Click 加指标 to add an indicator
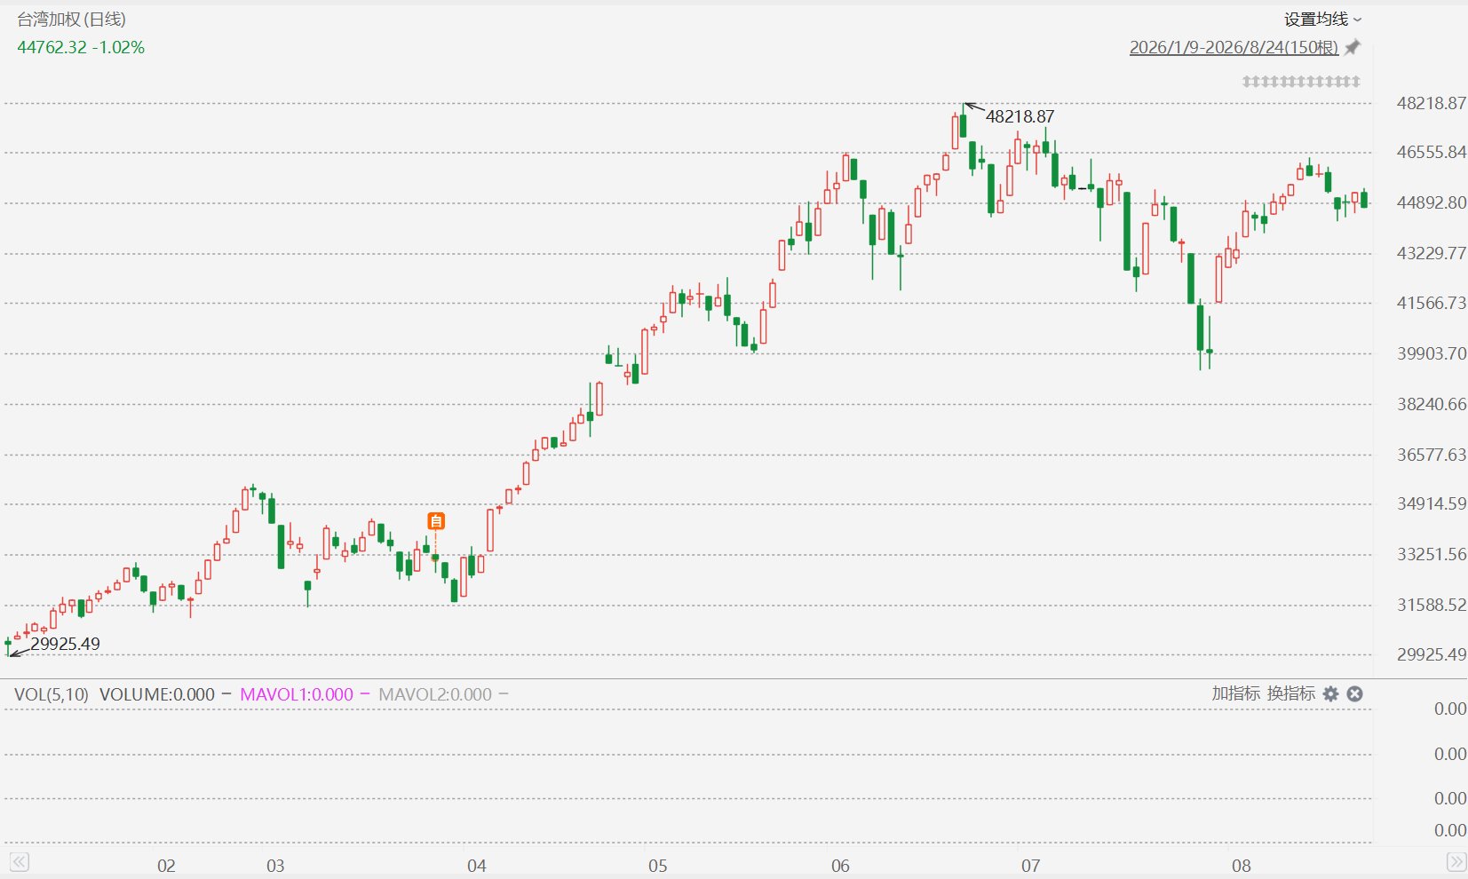 [x=1236, y=693]
